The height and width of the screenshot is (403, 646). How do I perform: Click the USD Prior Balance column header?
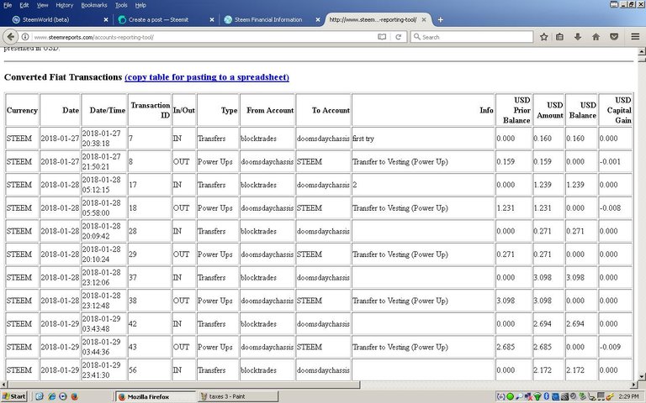tap(514, 110)
